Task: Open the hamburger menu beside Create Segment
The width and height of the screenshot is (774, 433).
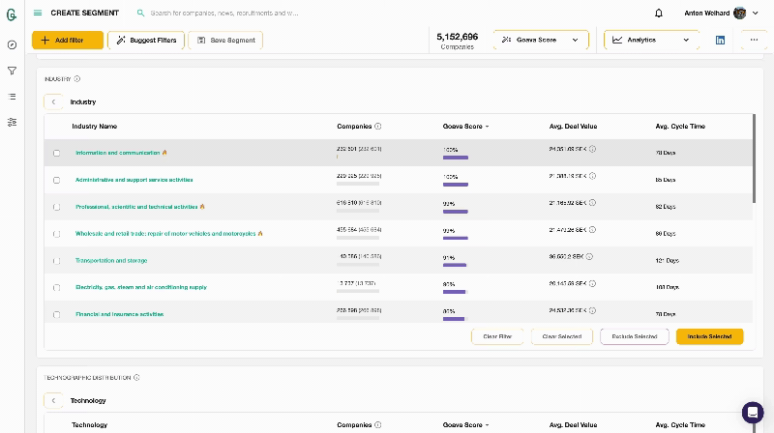Action: click(38, 13)
